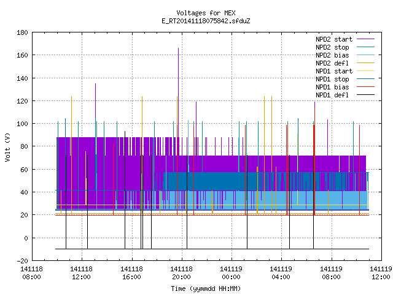Viewport: 393px width, 294px height.
Task: Click the y-axis tick value 60
Action: [24, 170]
